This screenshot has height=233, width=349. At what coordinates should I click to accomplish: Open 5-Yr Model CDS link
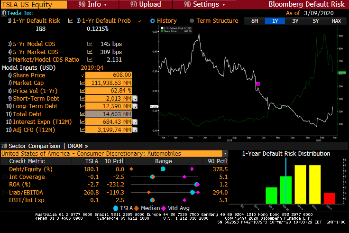click(32, 44)
